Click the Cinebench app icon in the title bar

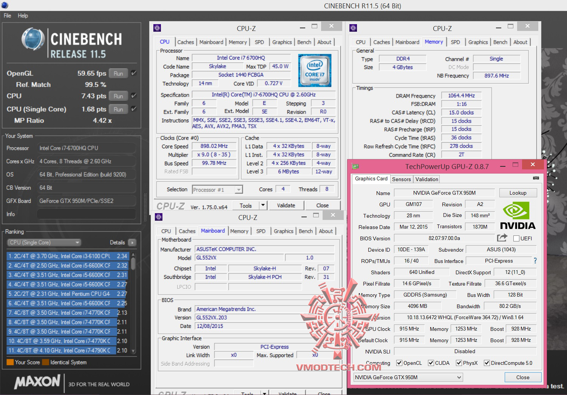[x=5, y=5]
